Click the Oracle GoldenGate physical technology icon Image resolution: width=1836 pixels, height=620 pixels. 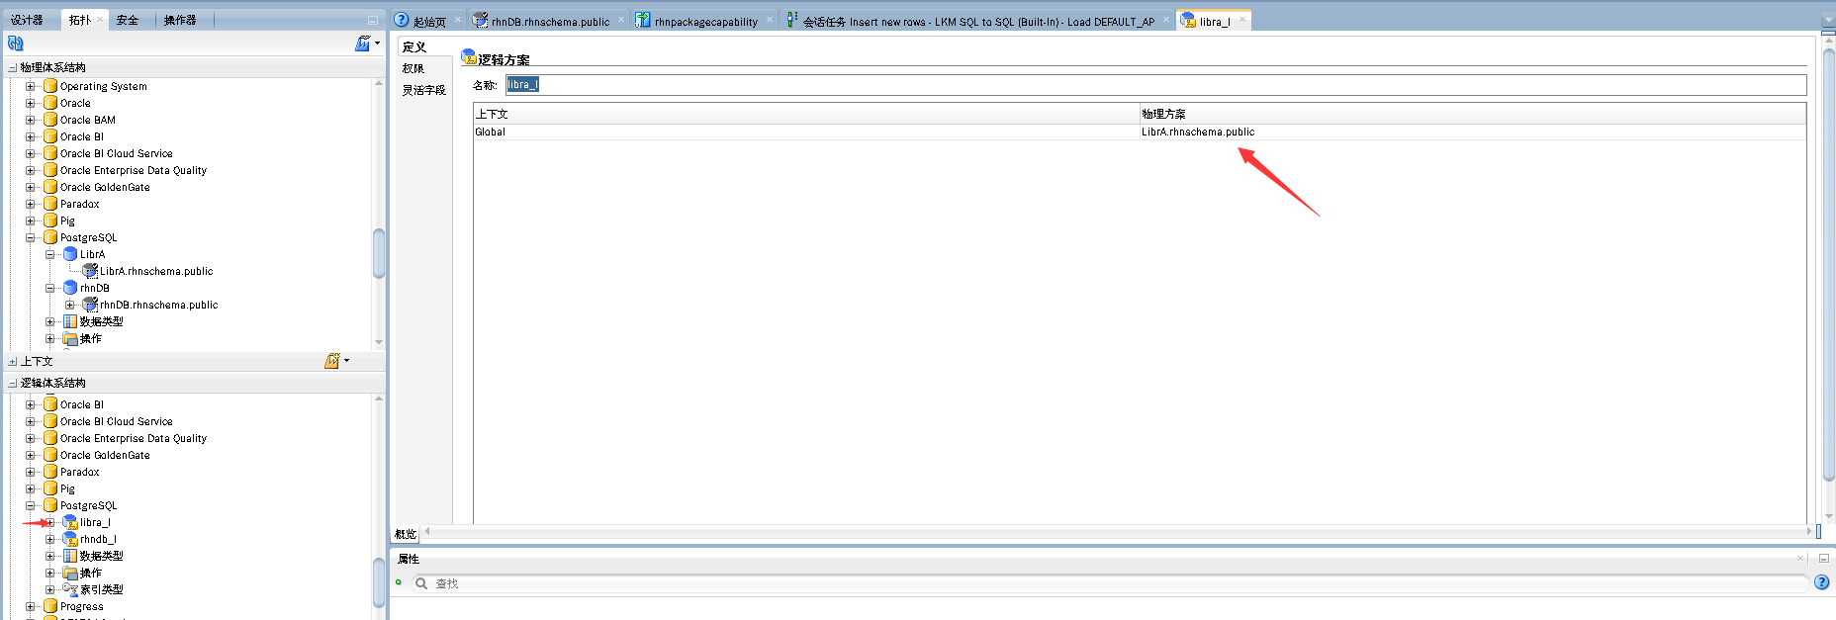tap(50, 187)
